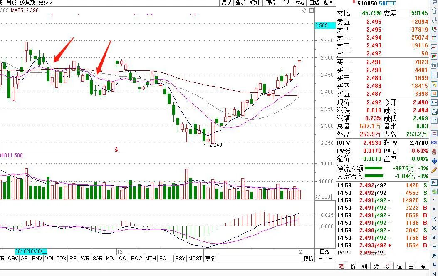This screenshot has width=438, height=276.
Task: Select the 月 monthly period in sidebar
Action: 434,265
